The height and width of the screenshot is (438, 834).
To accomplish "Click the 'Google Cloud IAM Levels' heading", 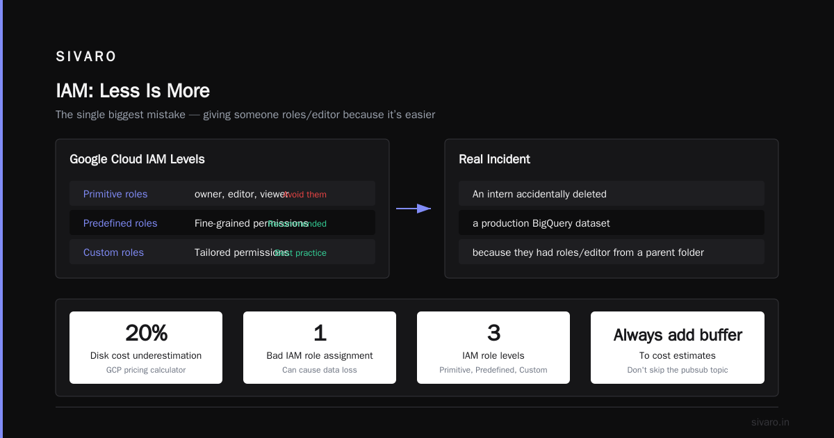I will point(137,159).
